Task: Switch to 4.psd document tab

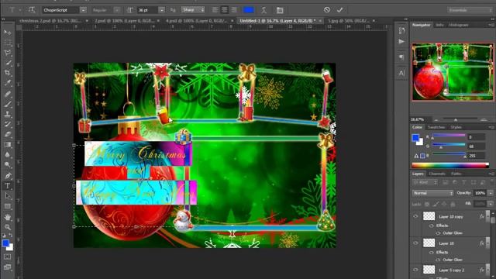Action: click(x=196, y=21)
